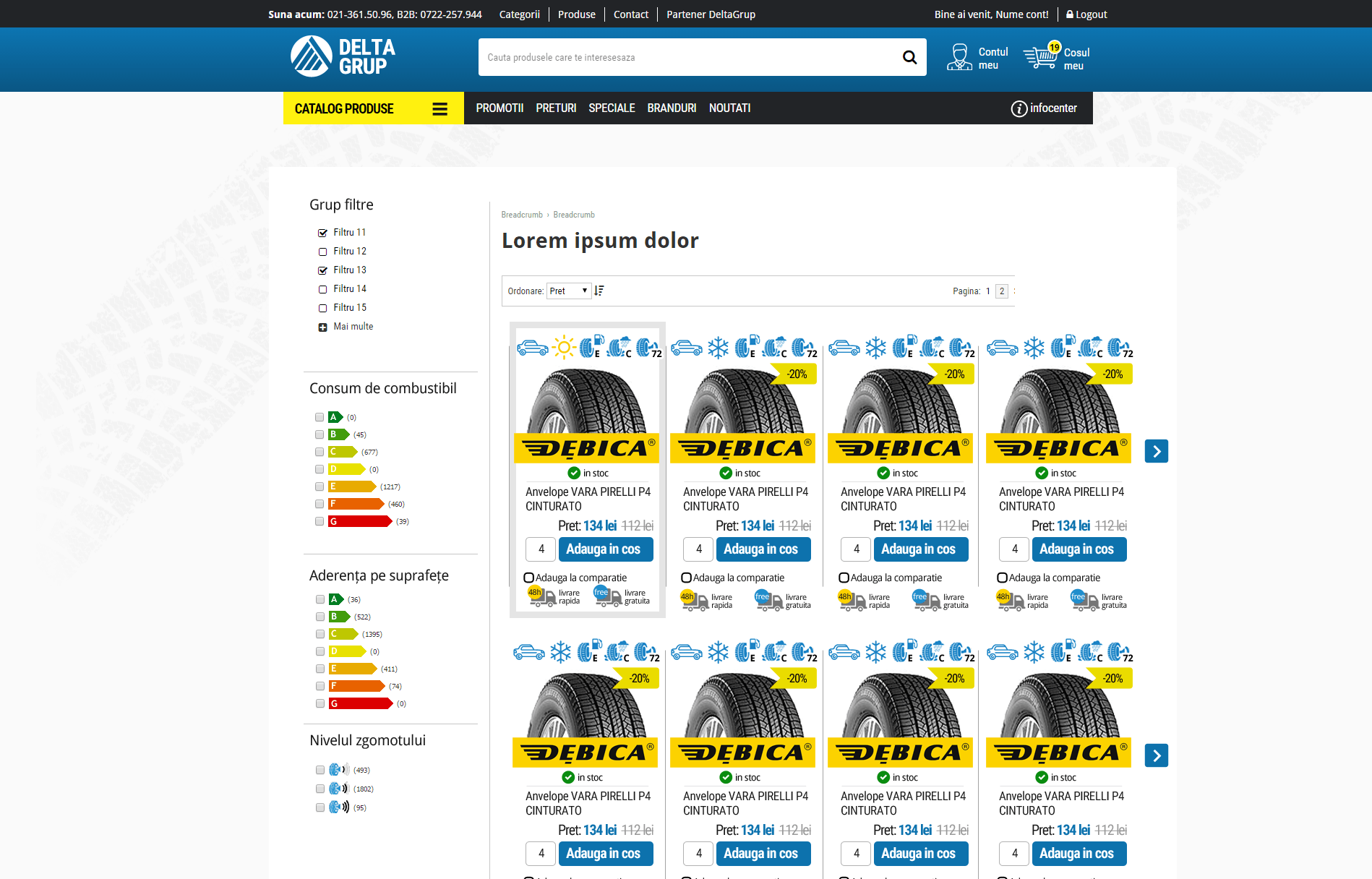Click the free delivery truck icon on first product
1372x879 pixels.
pos(607,596)
